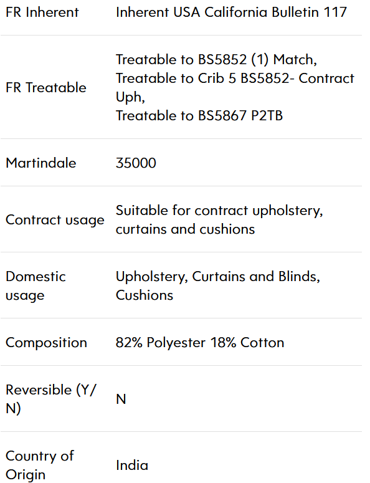This screenshot has width=370, height=483.
Task: Click the Treatable to BS5867 P2TB line
Action: 199,116
